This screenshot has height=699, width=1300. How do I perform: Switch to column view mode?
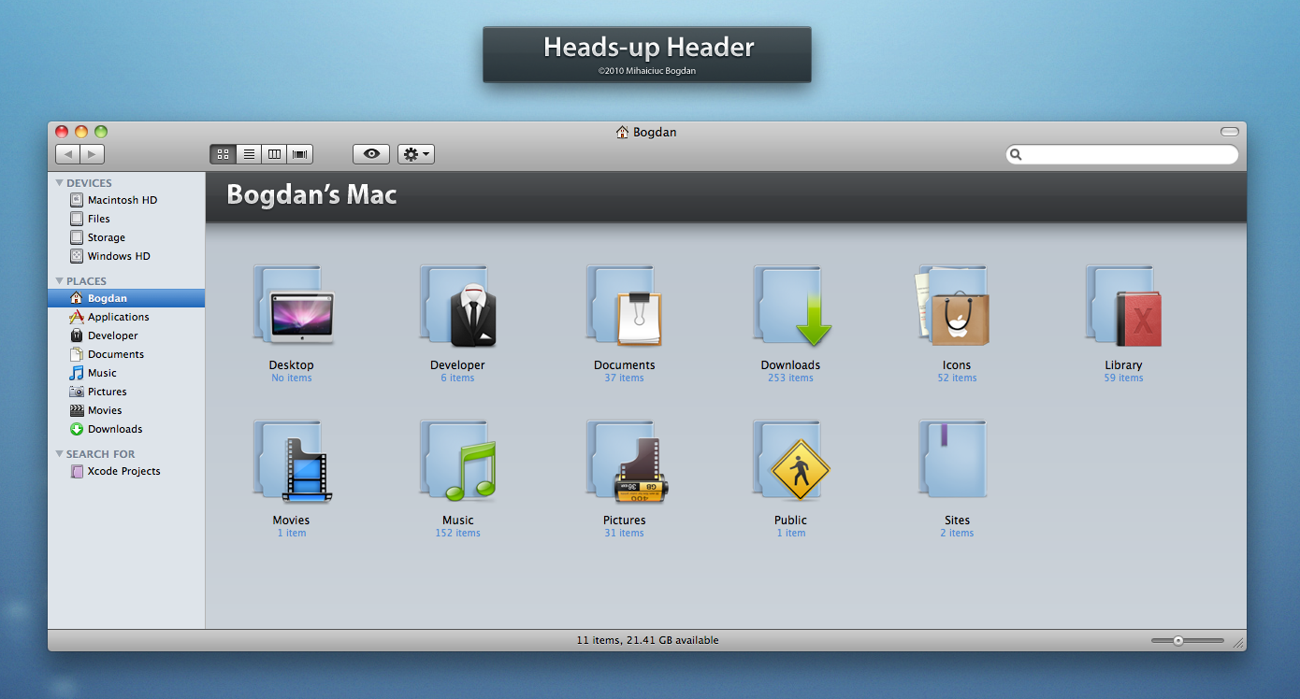(x=274, y=154)
